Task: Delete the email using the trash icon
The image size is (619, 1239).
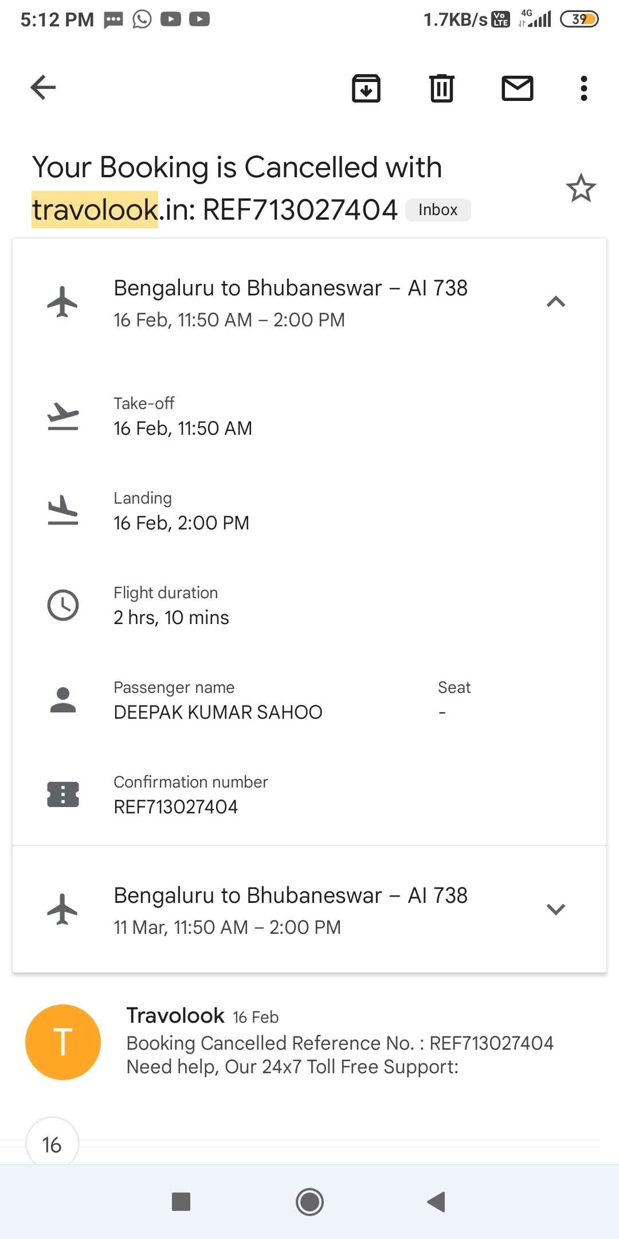Action: [442, 88]
